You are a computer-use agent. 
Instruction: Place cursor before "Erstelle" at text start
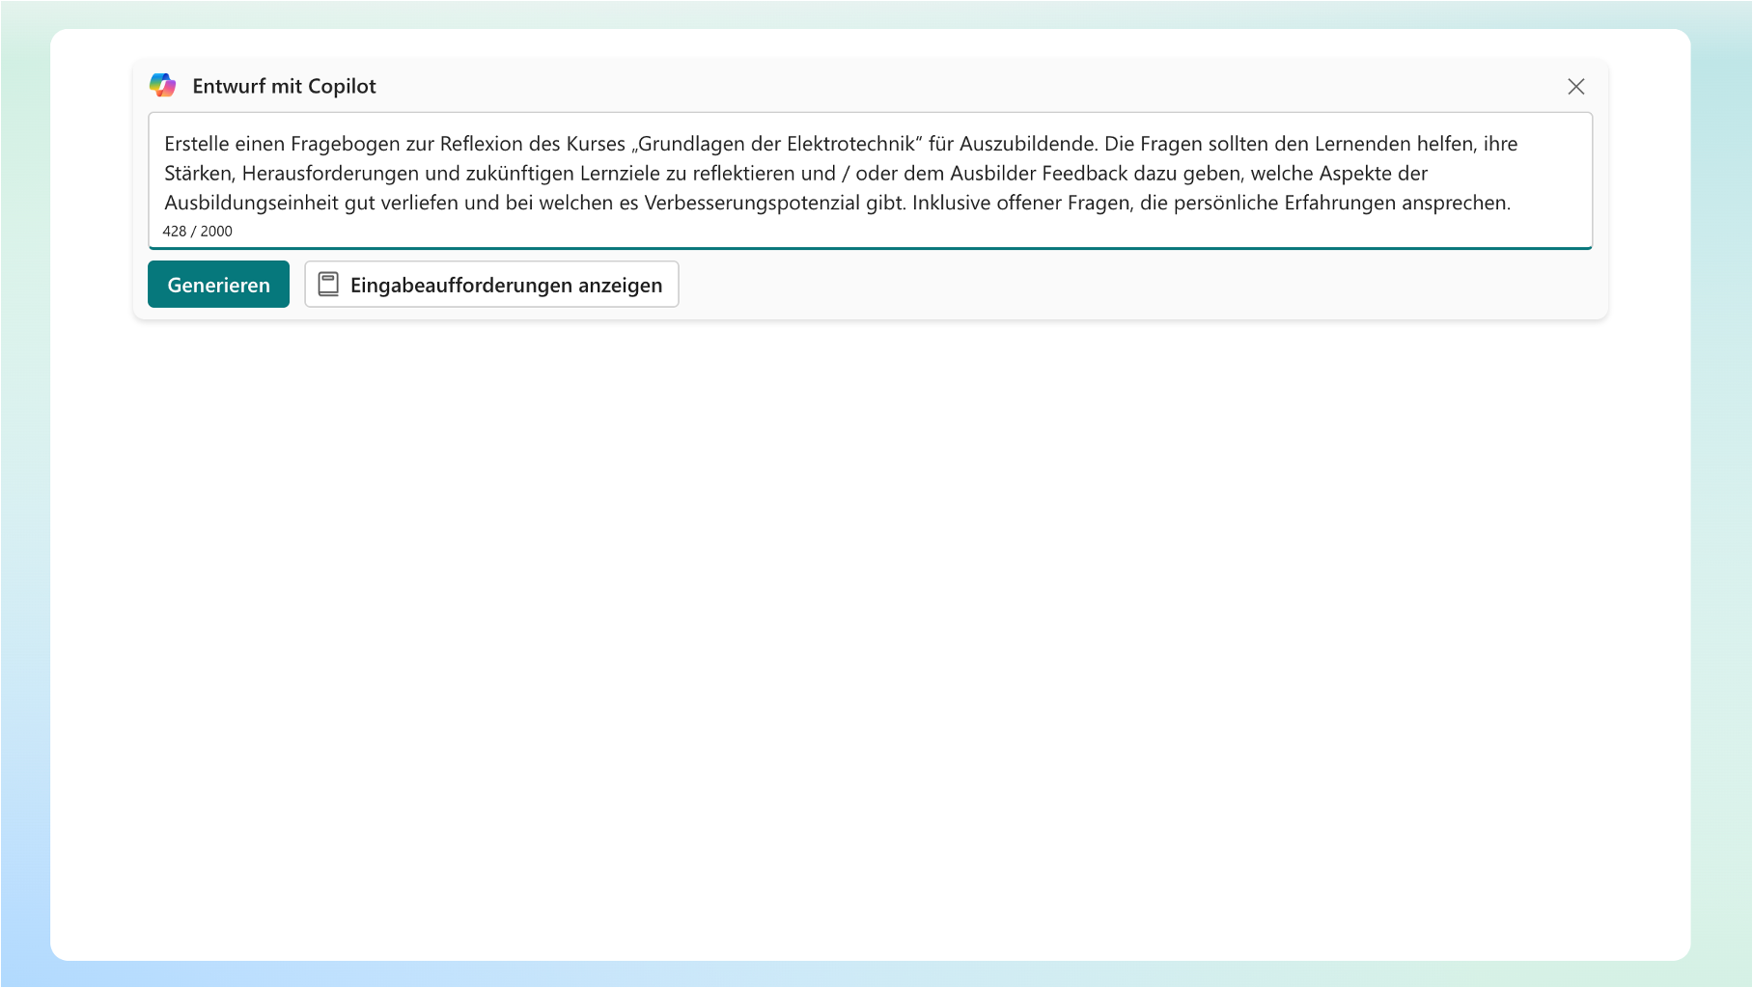point(165,145)
